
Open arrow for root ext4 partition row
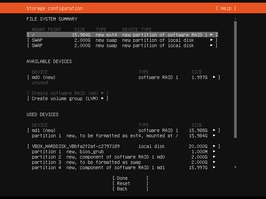click(211, 35)
